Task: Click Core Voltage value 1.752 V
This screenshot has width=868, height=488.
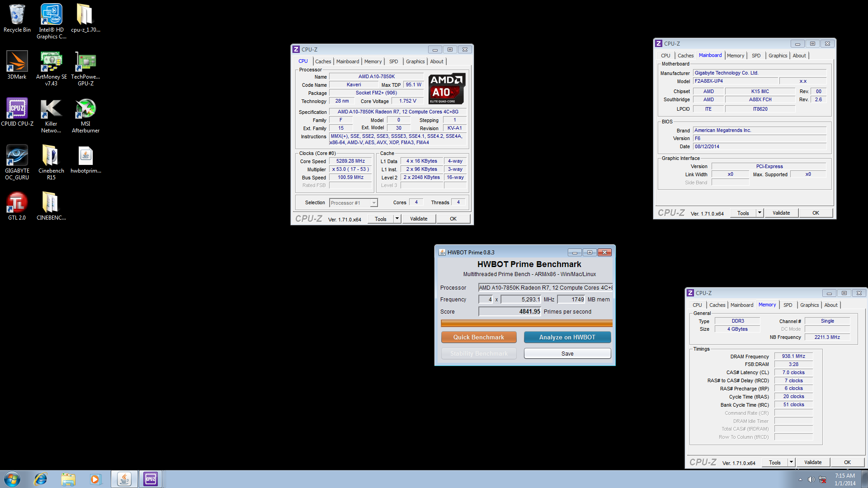Action: tap(407, 101)
